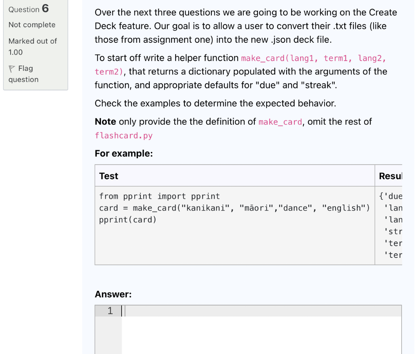The height and width of the screenshot is (354, 418).
Task: Click the 'Check the examples' sentence
Action: (x=214, y=103)
